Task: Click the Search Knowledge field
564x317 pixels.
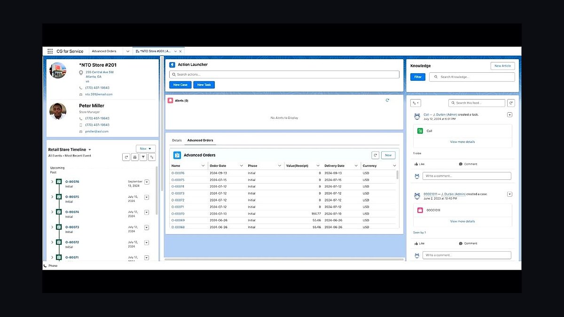Action: (472, 77)
